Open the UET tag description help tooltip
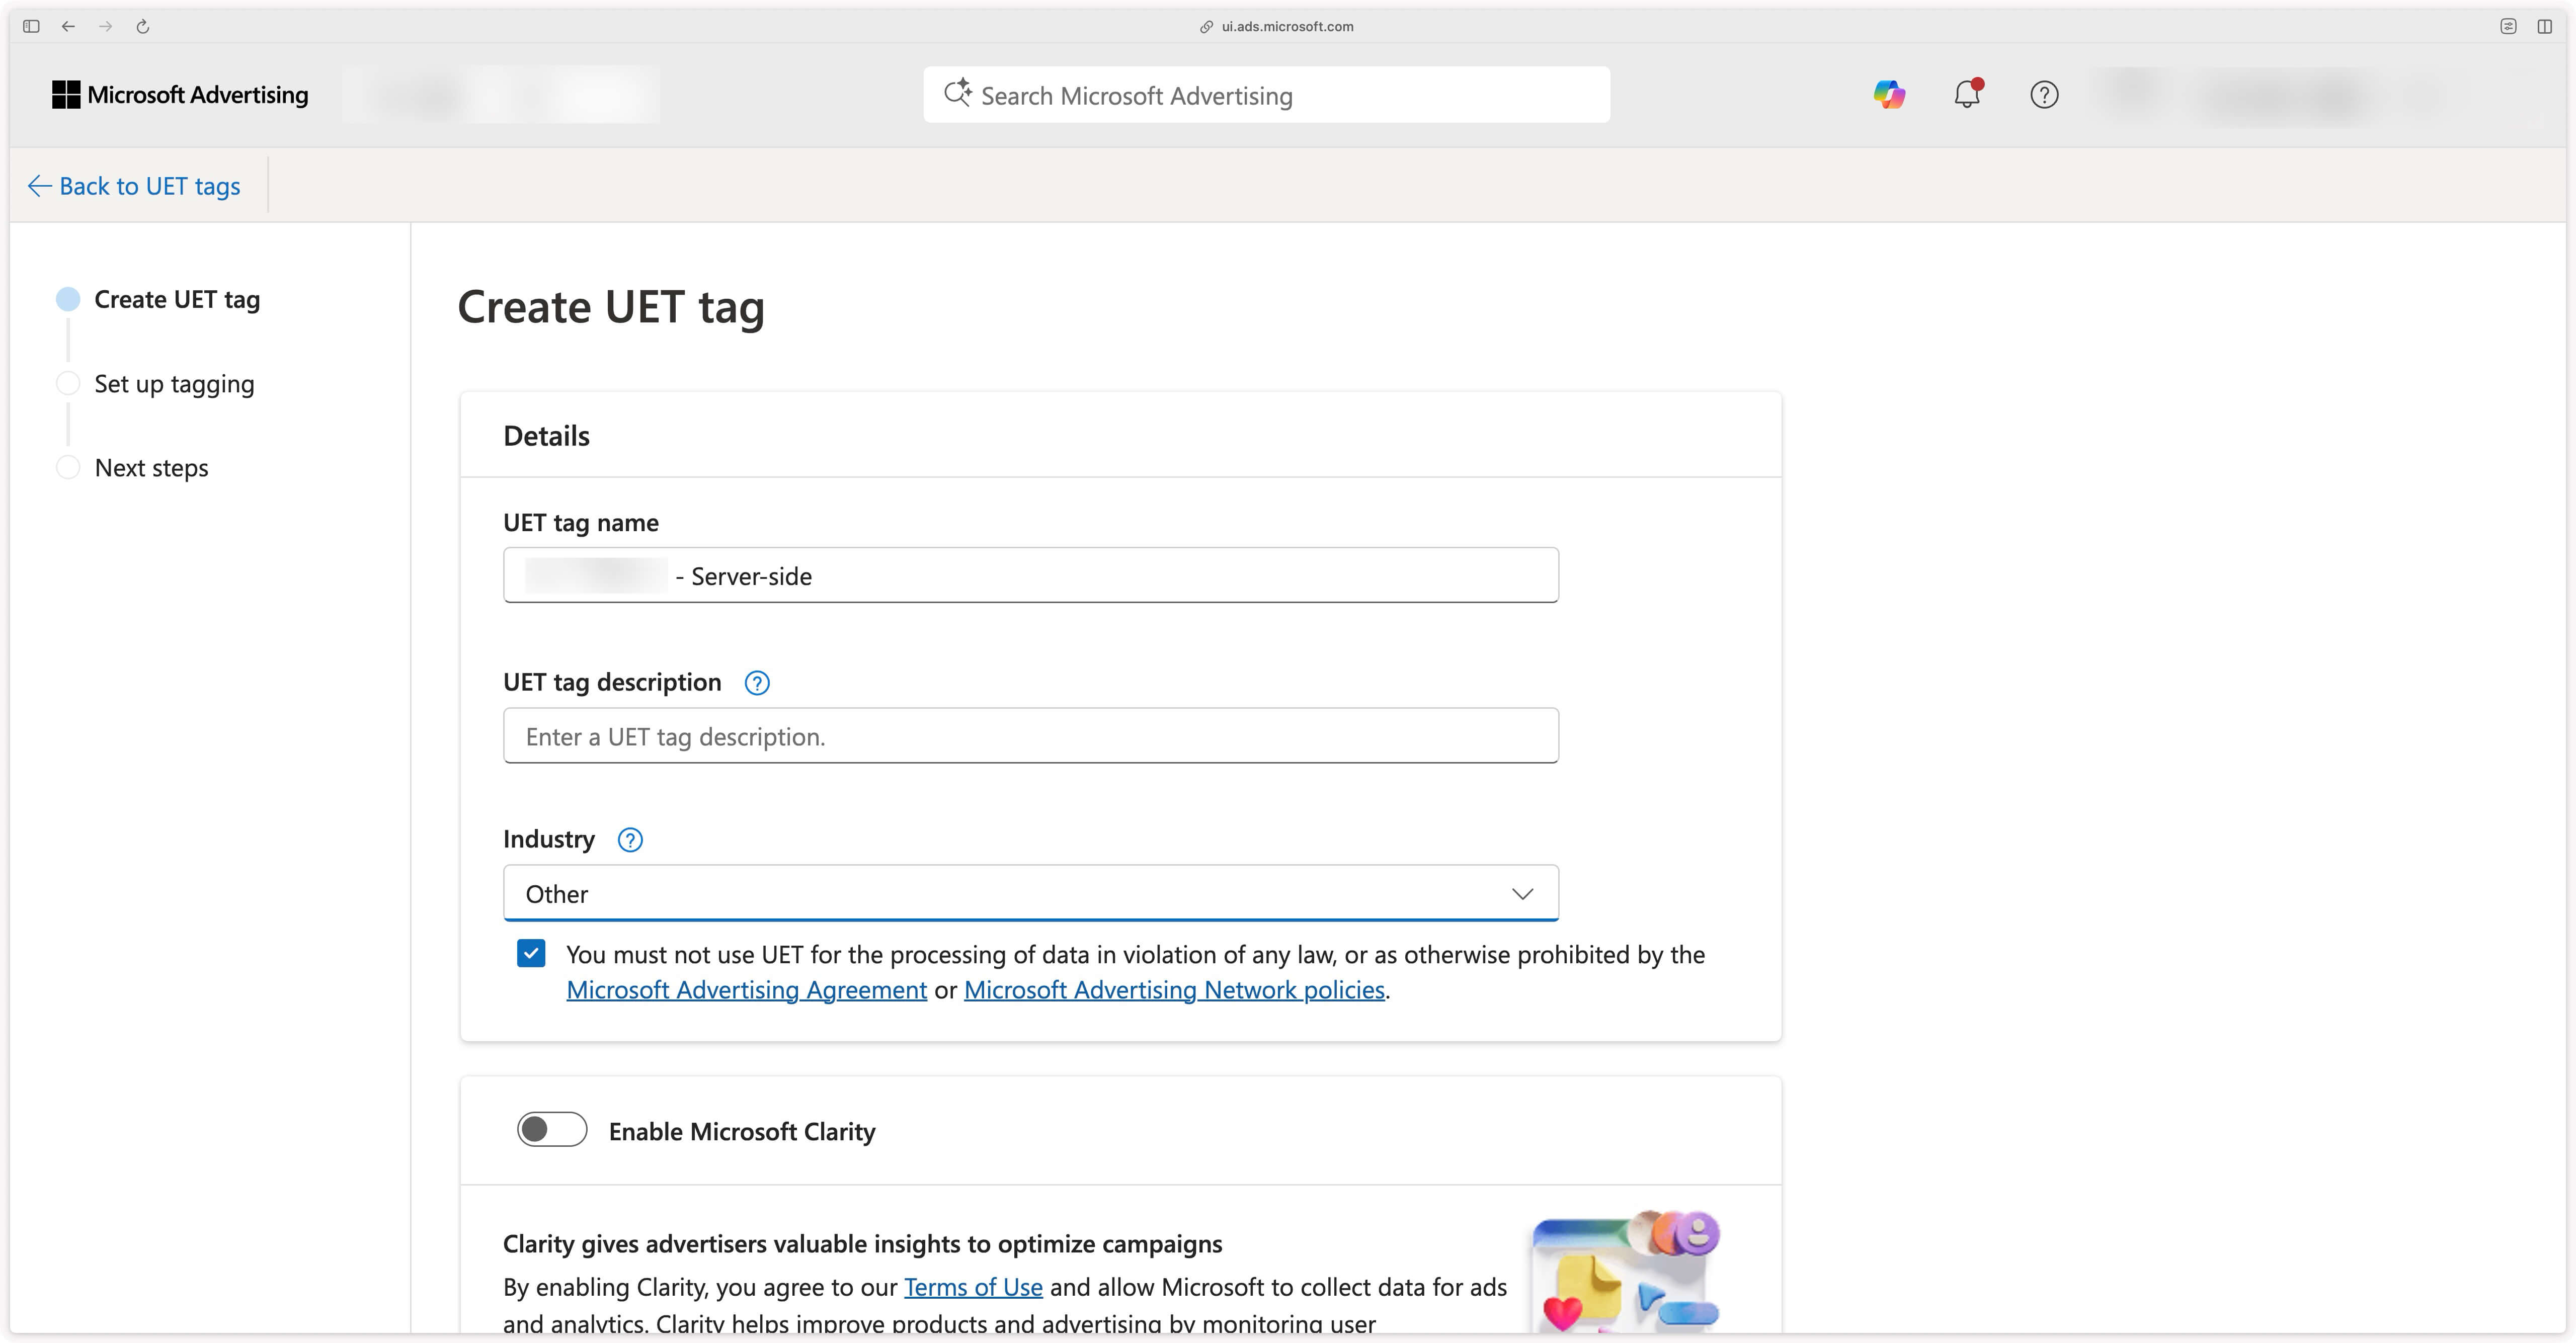The width and height of the screenshot is (2576, 1343). coord(757,683)
